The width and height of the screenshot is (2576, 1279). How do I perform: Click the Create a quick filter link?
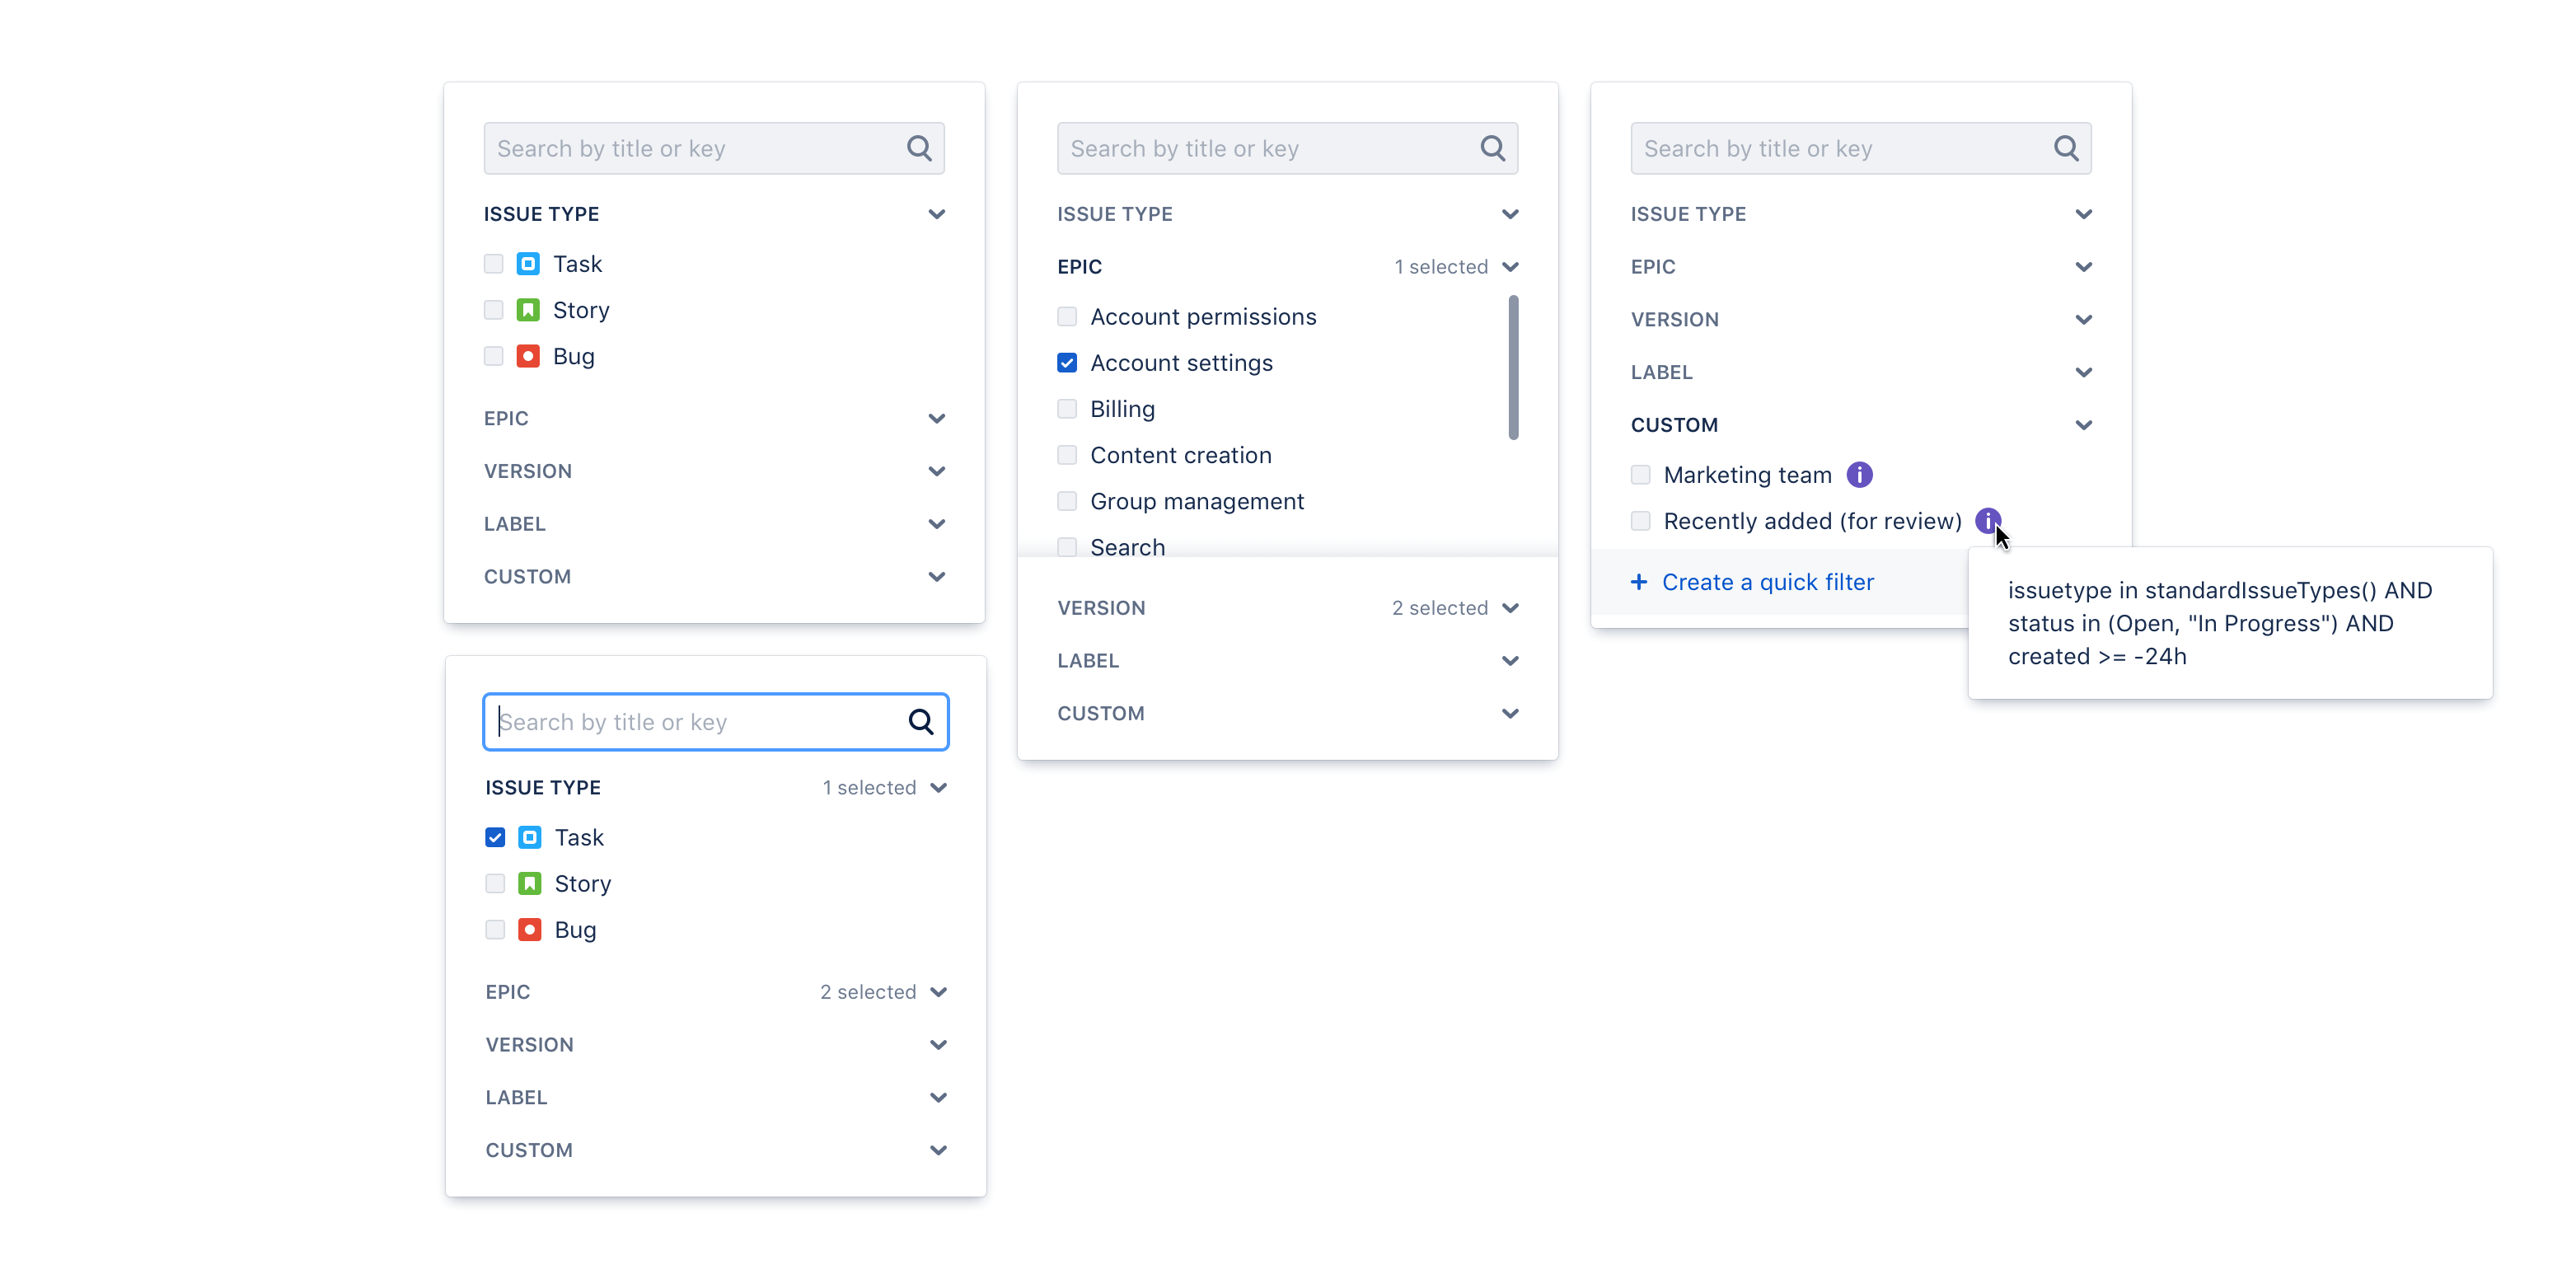[1767, 582]
